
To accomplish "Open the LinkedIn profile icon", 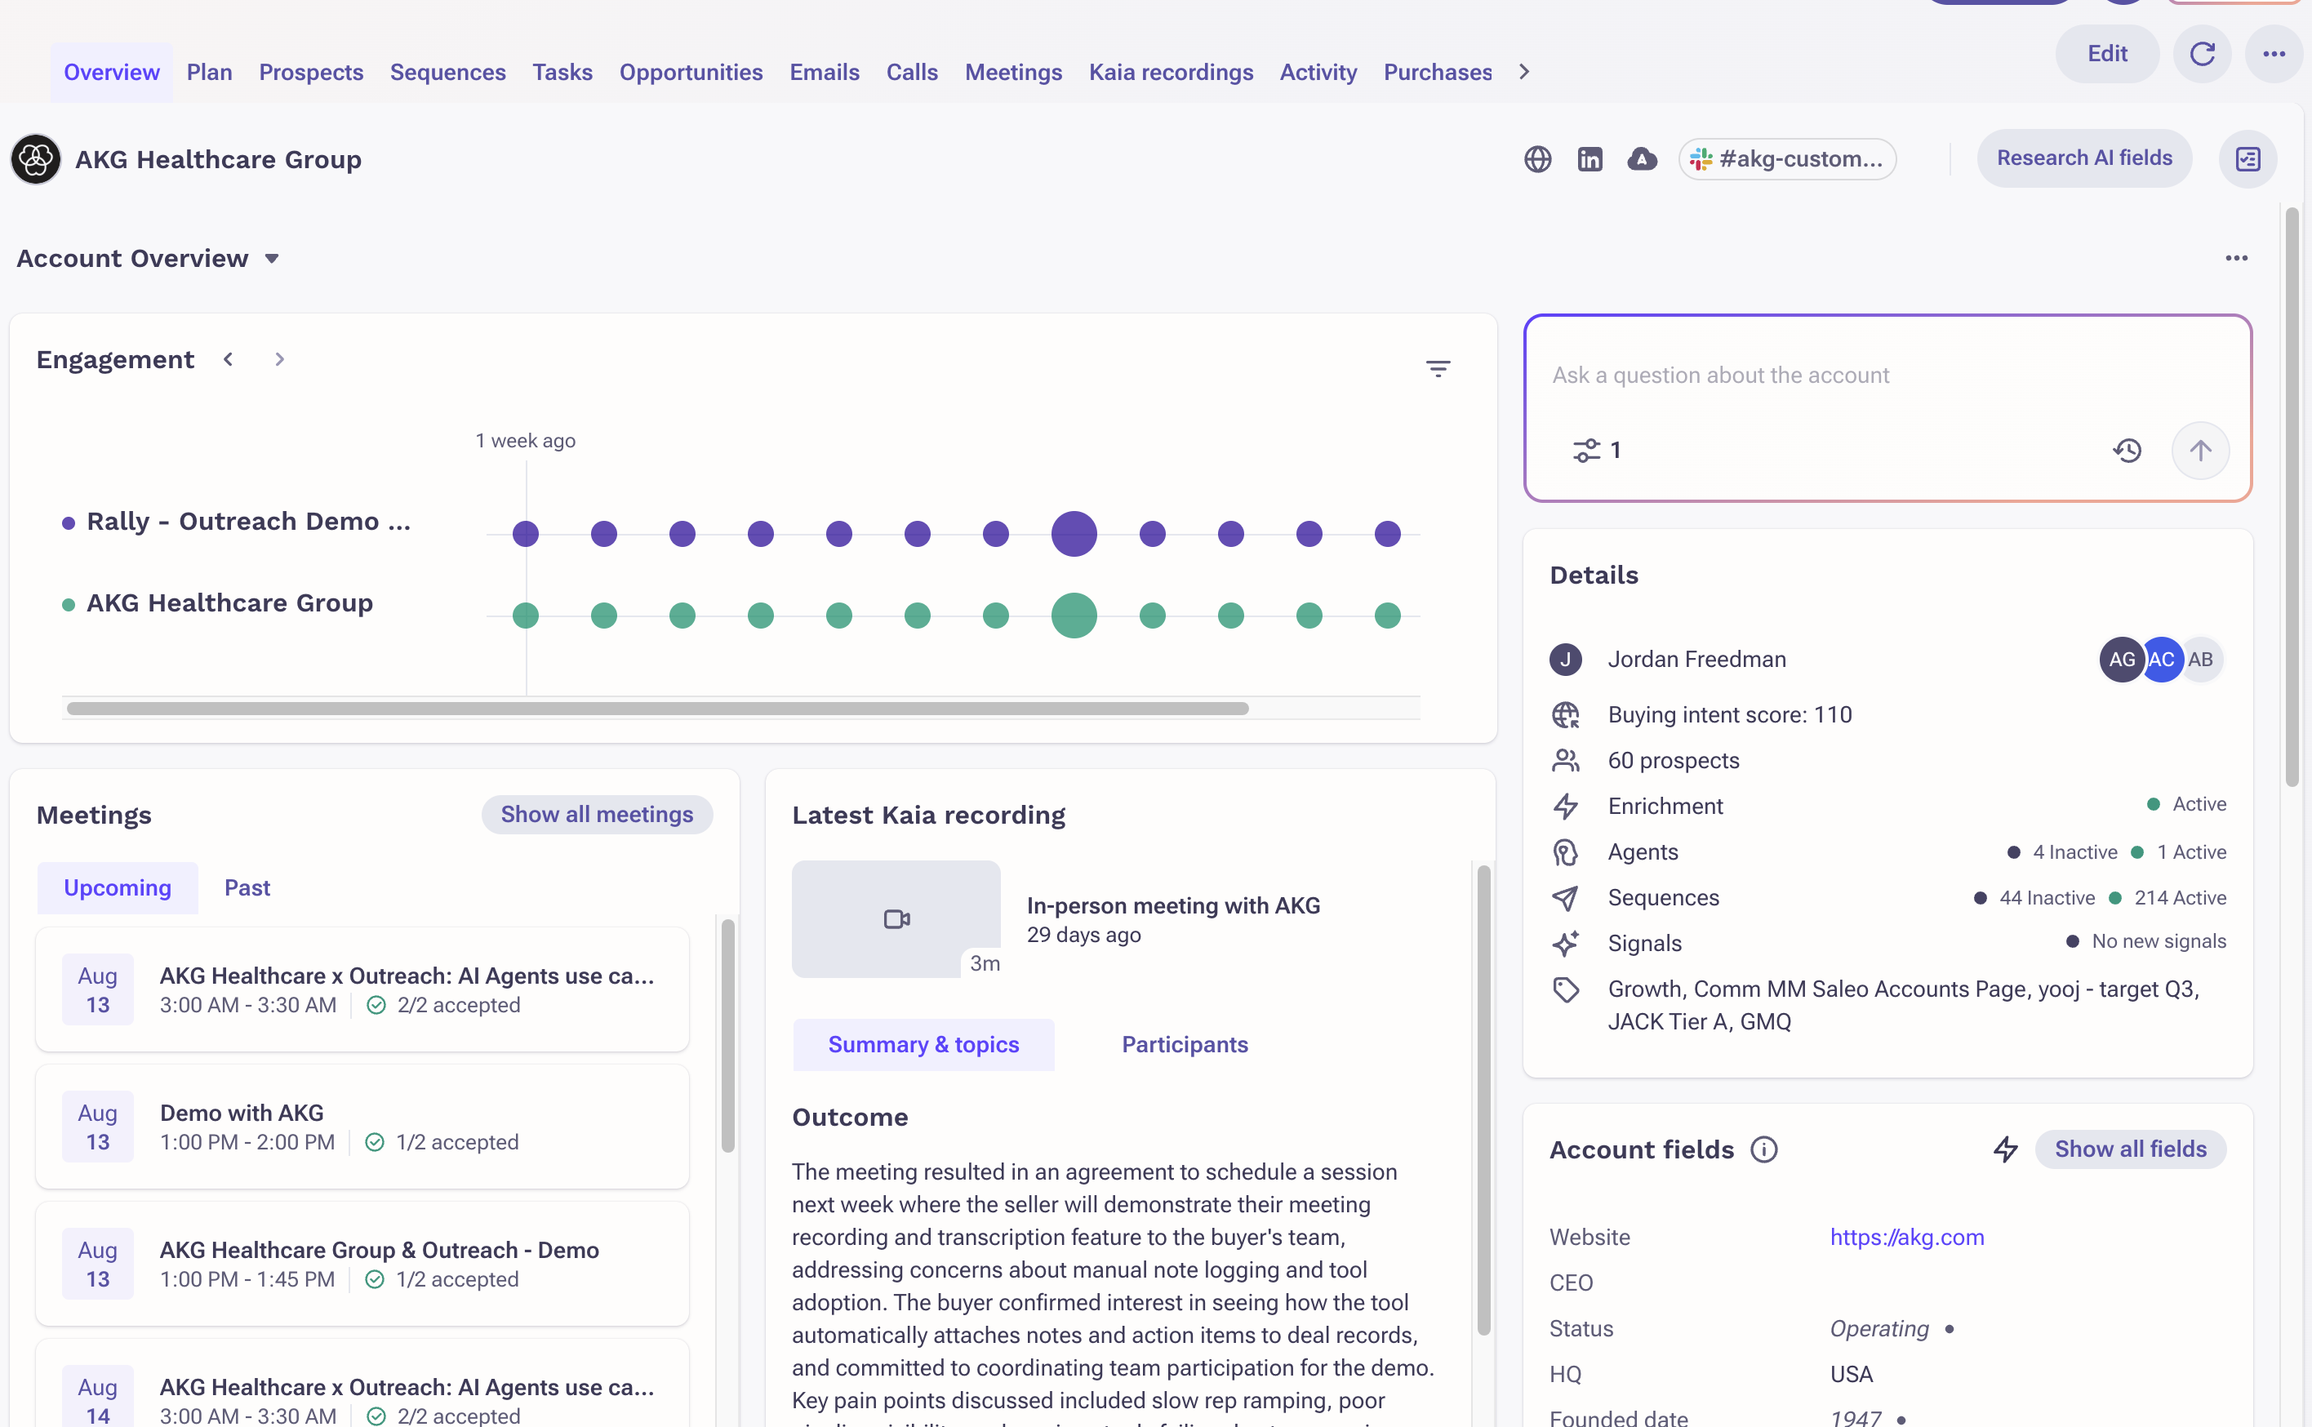I will point(1590,158).
